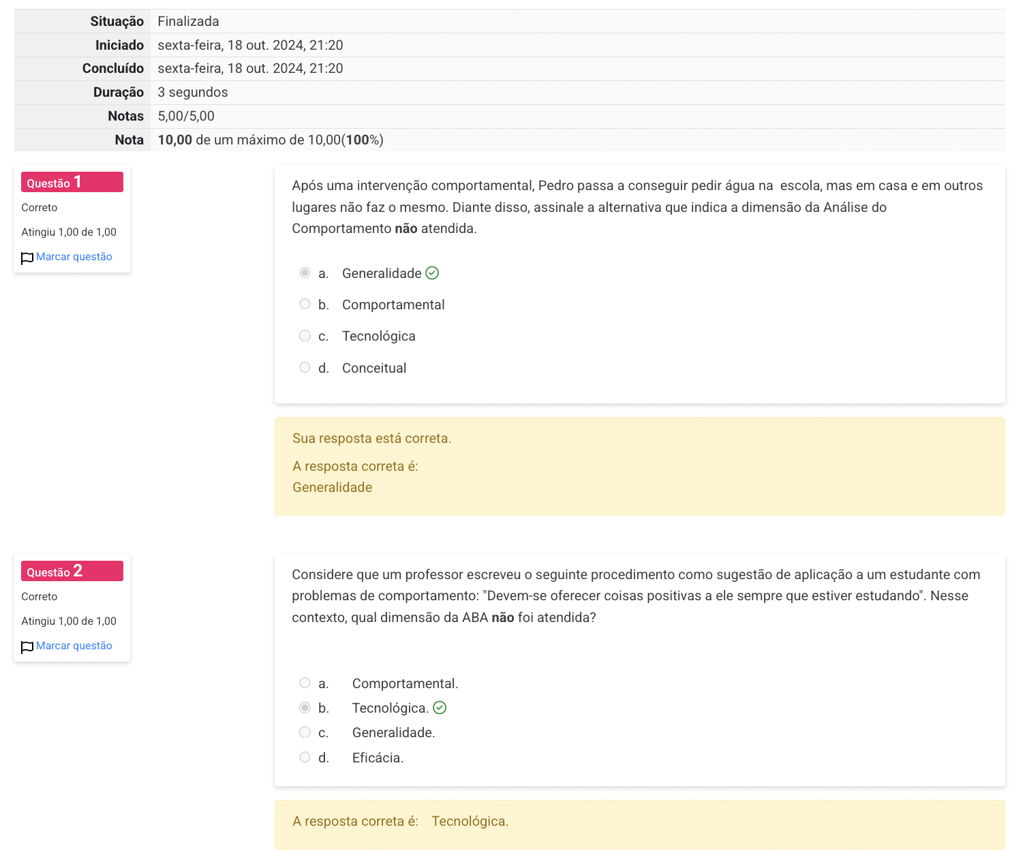This screenshot has width=1025, height=868.
Task: Select the Generalidade radio in question 1
Action: pos(305,273)
